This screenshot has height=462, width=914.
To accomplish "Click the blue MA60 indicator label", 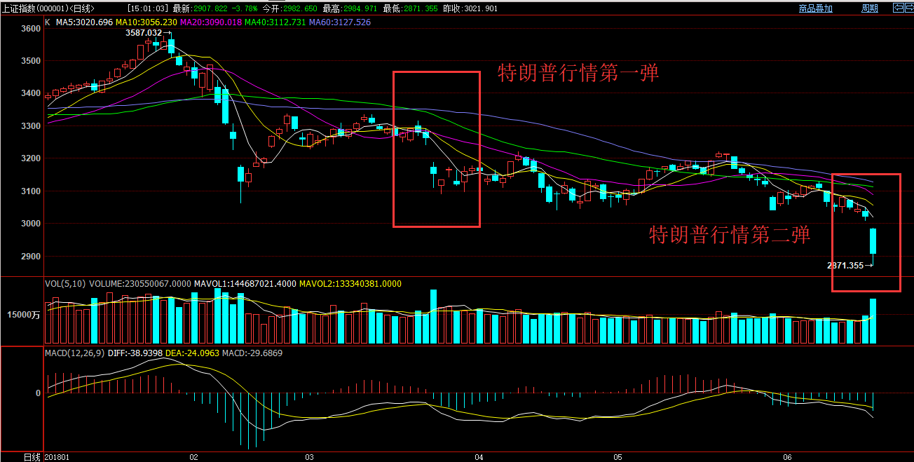I will pos(339,22).
